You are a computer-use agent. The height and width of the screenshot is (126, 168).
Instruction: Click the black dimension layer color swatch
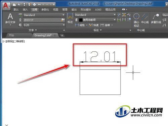(x=81, y=20)
